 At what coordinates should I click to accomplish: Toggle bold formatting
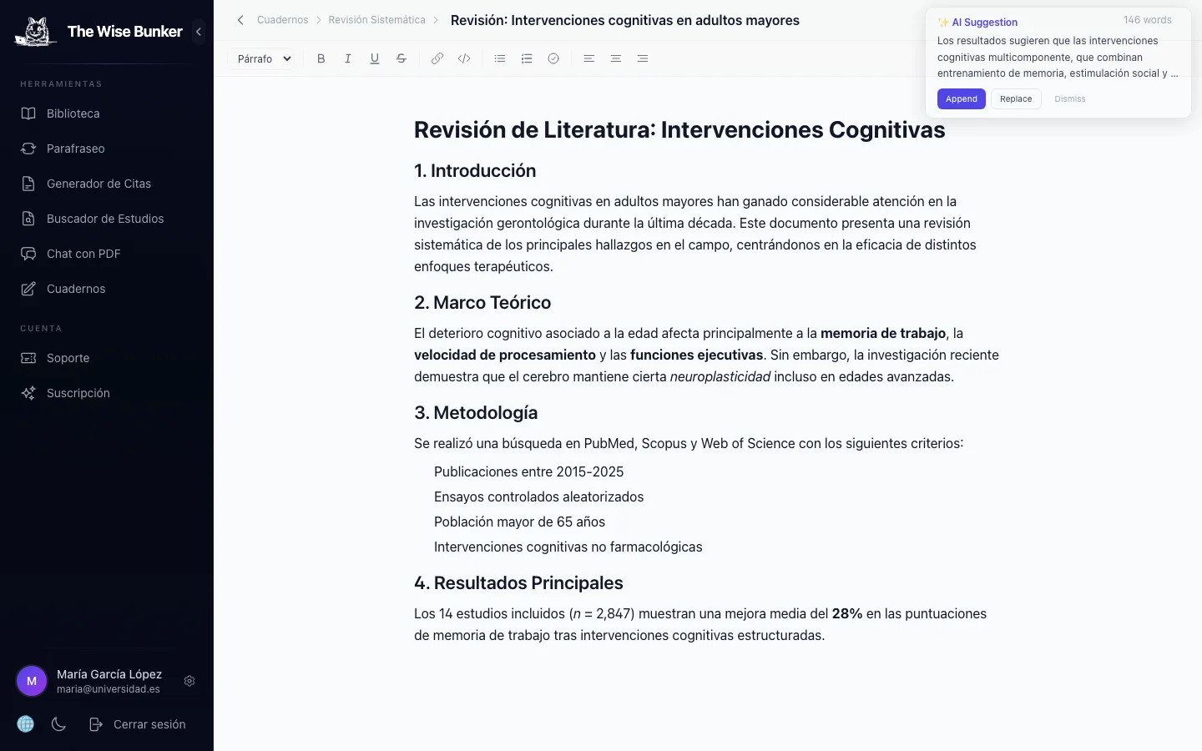(x=321, y=58)
